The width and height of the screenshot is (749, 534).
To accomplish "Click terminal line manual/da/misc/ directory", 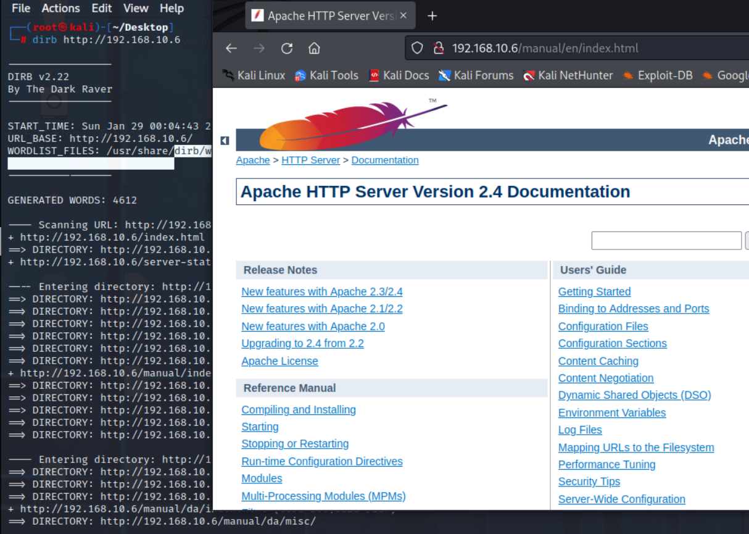I will tap(162, 521).
